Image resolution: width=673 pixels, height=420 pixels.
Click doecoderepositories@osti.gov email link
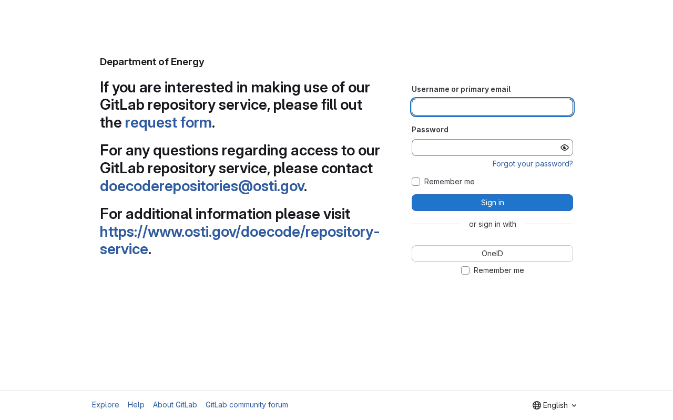[202, 186]
